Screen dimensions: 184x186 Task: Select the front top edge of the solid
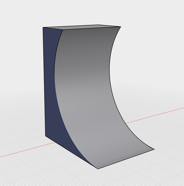coord(92,28)
